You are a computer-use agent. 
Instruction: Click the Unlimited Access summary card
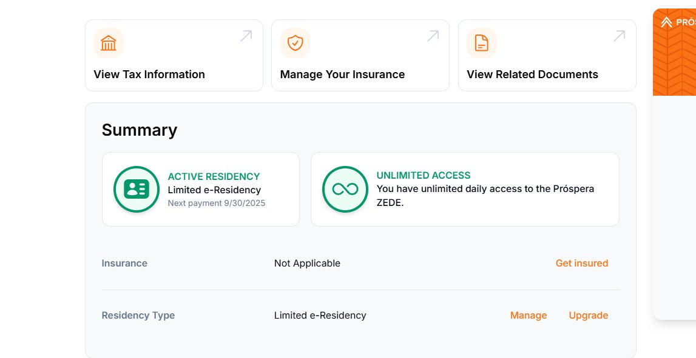point(465,189)
